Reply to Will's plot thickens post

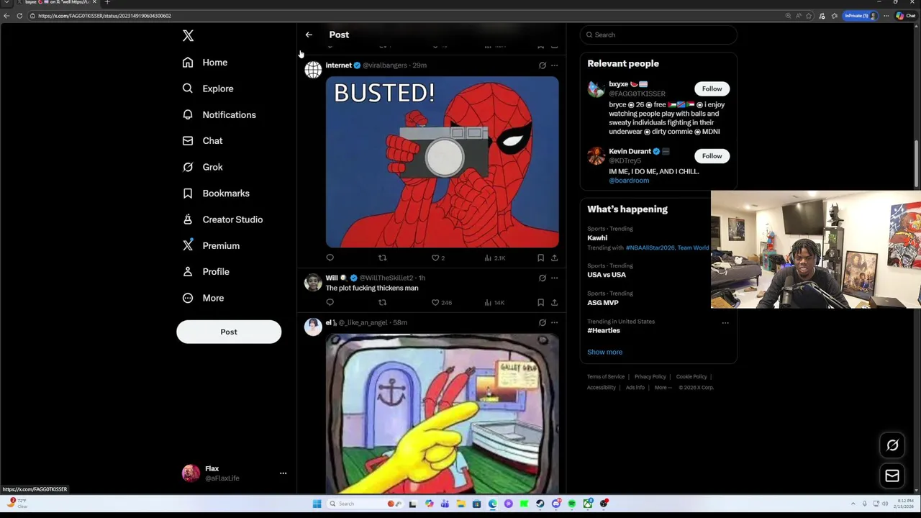click(x=330, y=303)
